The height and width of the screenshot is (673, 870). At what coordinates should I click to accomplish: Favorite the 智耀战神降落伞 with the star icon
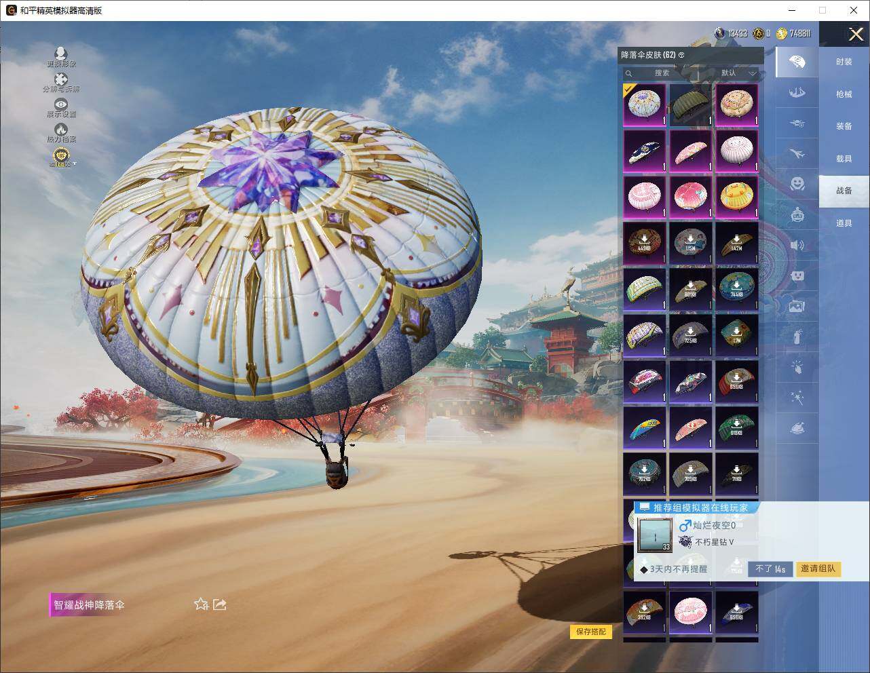pos(201,604)
